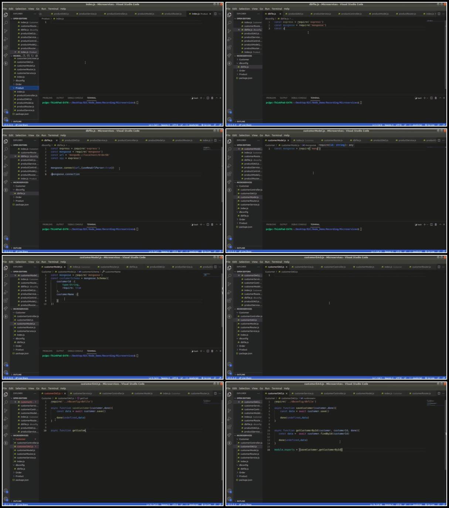Open View menu in customerModel.js require-tooltip window
The height and width of the screenshot is (508, 449).
255,135
